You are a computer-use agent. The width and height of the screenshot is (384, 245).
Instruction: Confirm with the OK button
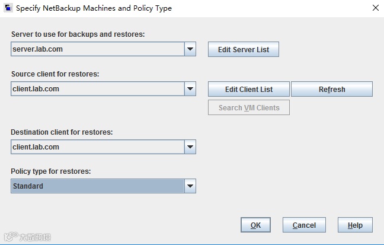point(255,225)
